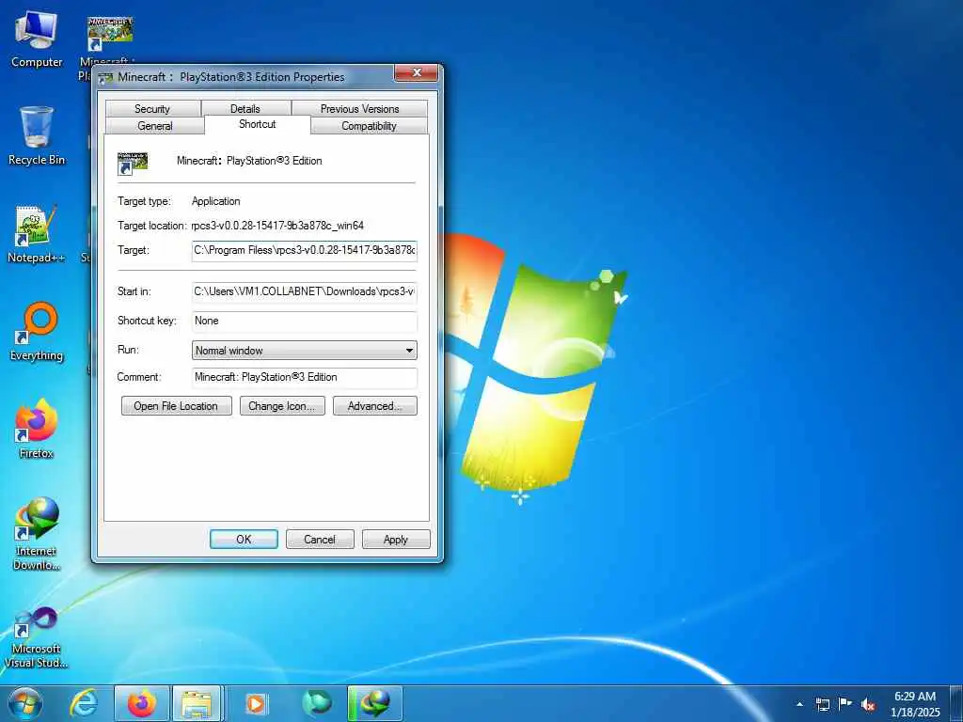
Task: Click the Open File Location button
Action: click(x=176, y=406)
